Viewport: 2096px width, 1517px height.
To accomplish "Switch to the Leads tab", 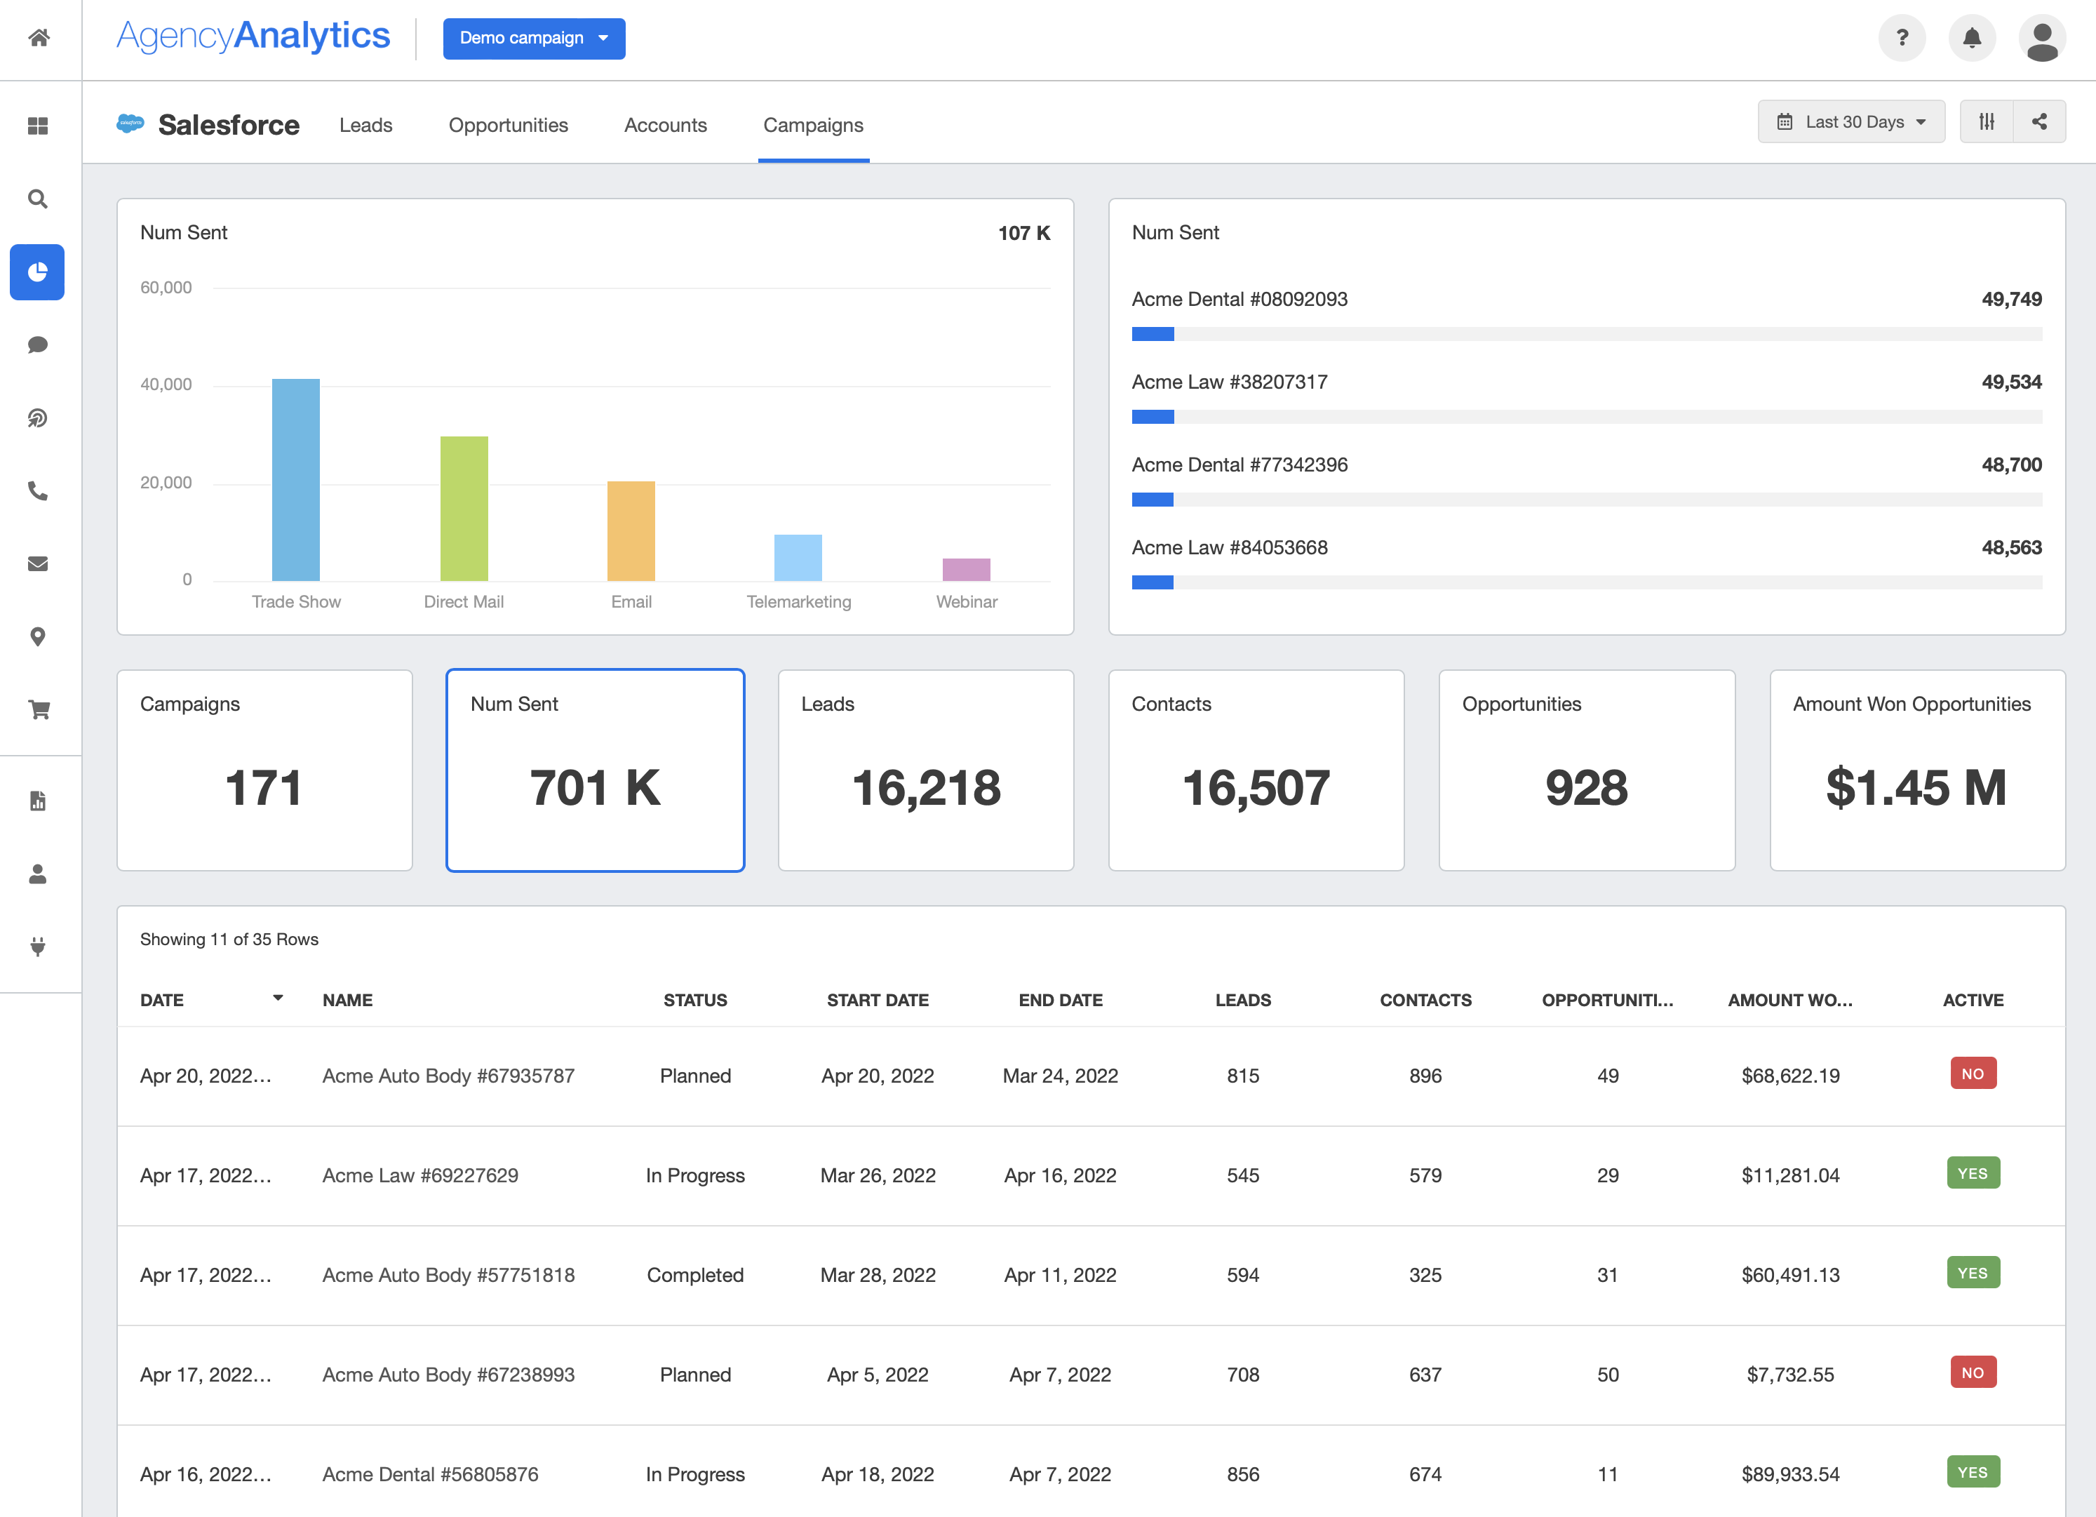I will pos(366,125).
